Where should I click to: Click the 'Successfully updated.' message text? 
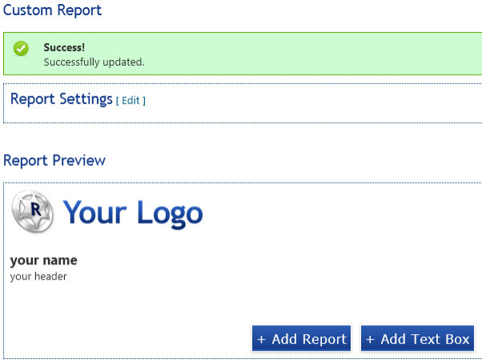(x=94, y=62)
